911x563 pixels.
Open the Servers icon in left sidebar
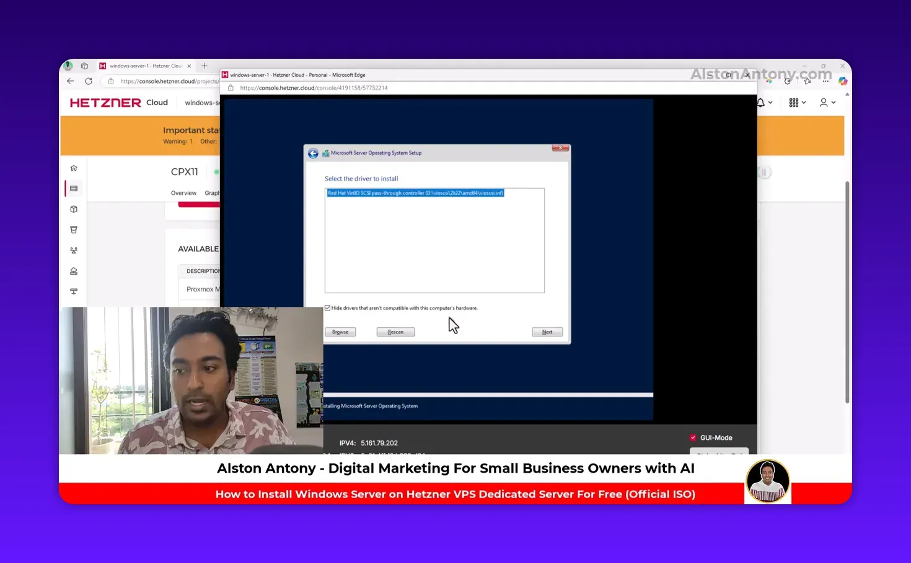[74, 189]
